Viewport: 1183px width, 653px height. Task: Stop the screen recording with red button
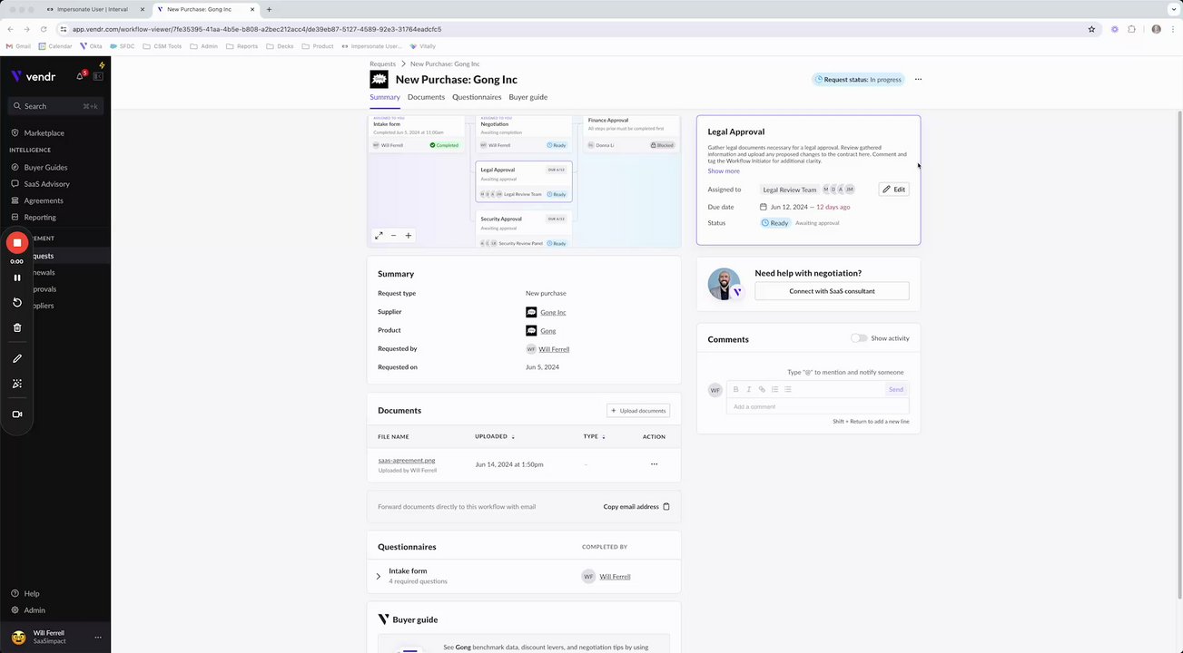(17, 242)
